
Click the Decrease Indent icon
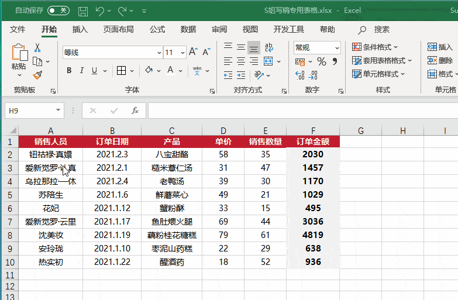point(228,75)
